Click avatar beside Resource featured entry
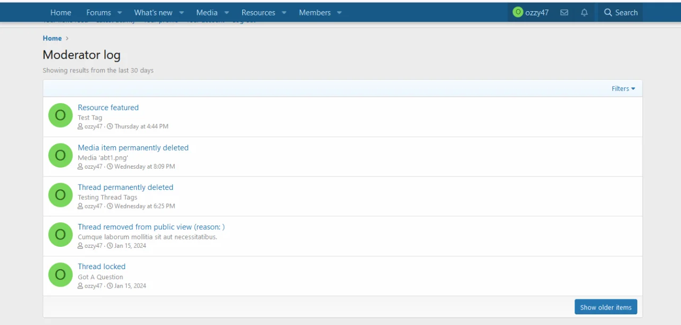This screenshot has width=681, height=325. pos(60,115)
